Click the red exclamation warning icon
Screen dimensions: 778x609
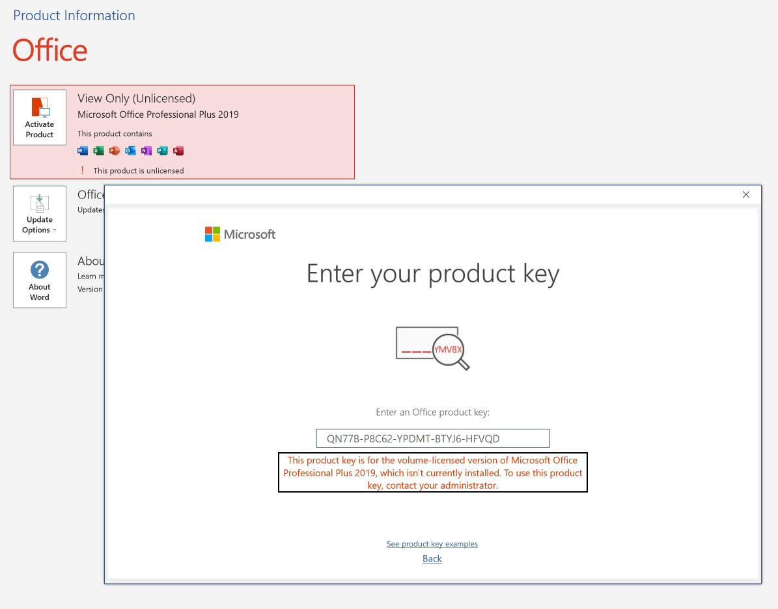click(x=83, y=170)
